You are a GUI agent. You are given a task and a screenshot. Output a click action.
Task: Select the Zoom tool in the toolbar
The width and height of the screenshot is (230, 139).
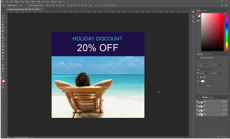coord(3,71)
